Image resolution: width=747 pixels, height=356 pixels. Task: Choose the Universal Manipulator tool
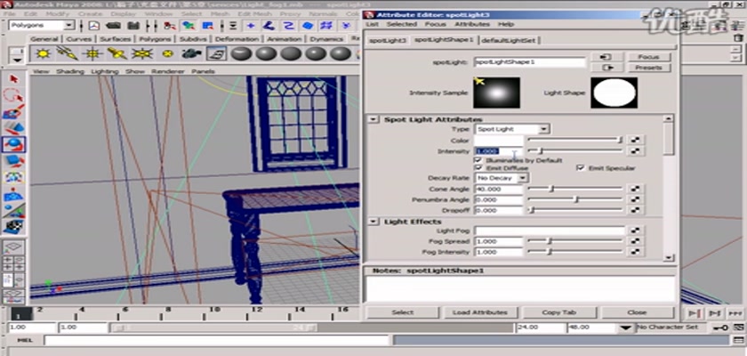[14, 177]
